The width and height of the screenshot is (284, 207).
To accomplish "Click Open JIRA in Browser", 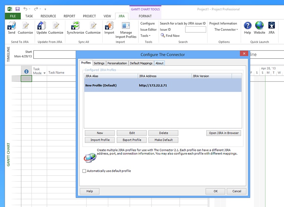I will (x=224, y=133).
